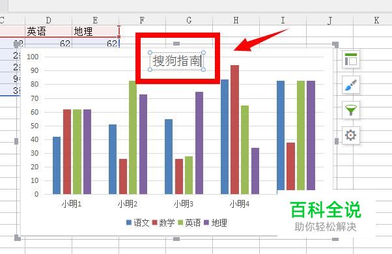The height and width of the screenshot is (254, 392).
Task: Open the Chart Elements button
Action: (x=351, y=59)
